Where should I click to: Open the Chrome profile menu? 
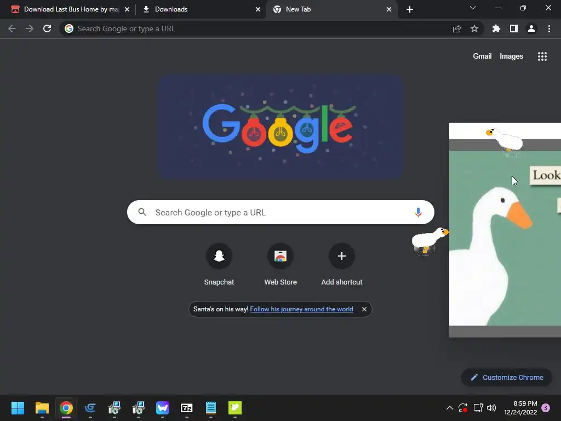531,29
